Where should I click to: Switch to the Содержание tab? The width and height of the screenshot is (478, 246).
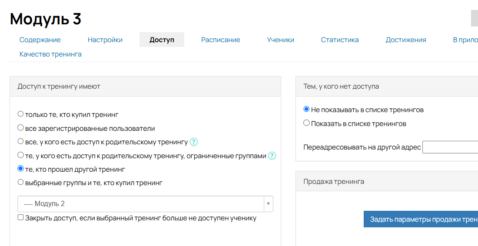(40, 40)
